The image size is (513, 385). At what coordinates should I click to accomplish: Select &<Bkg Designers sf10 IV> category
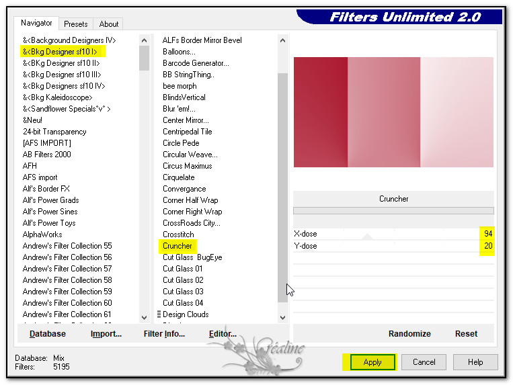tap(64, 86)
